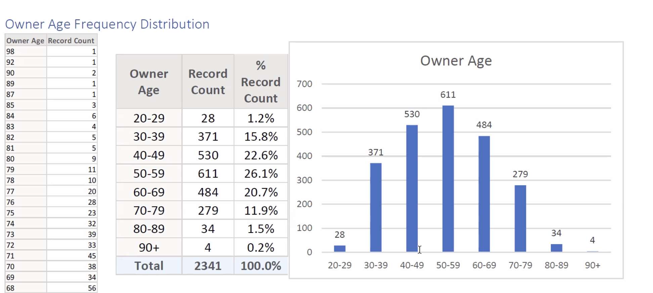Click the Owner Age chart title
The height and width of the screenshot is (293, 653).
[456, 61]
